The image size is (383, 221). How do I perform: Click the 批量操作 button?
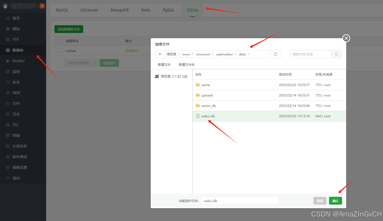[x=109, y=63]
